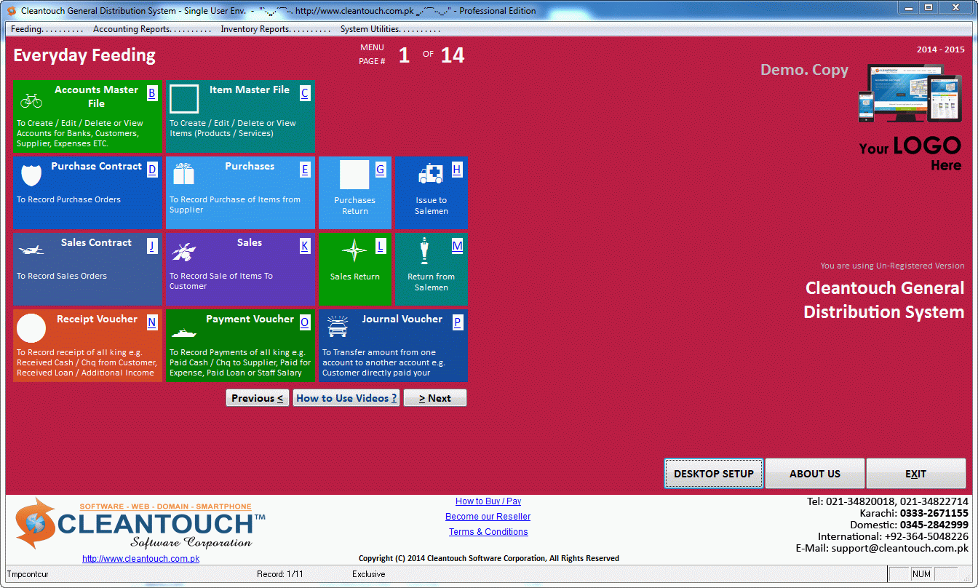Click shortcut letter G on Purchases Return

point(380,170)
